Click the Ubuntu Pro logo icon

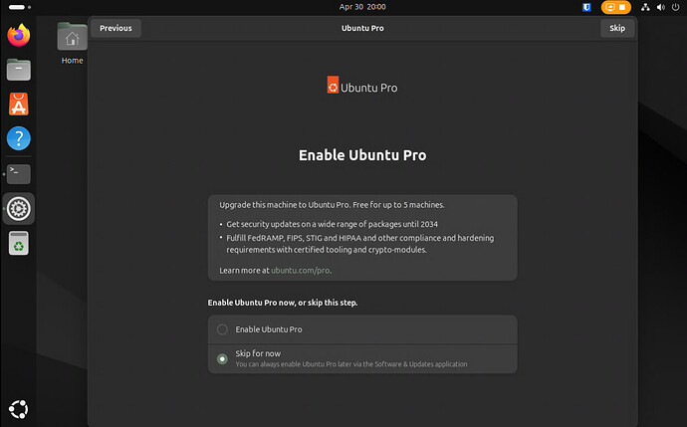(x=333, y=85)
